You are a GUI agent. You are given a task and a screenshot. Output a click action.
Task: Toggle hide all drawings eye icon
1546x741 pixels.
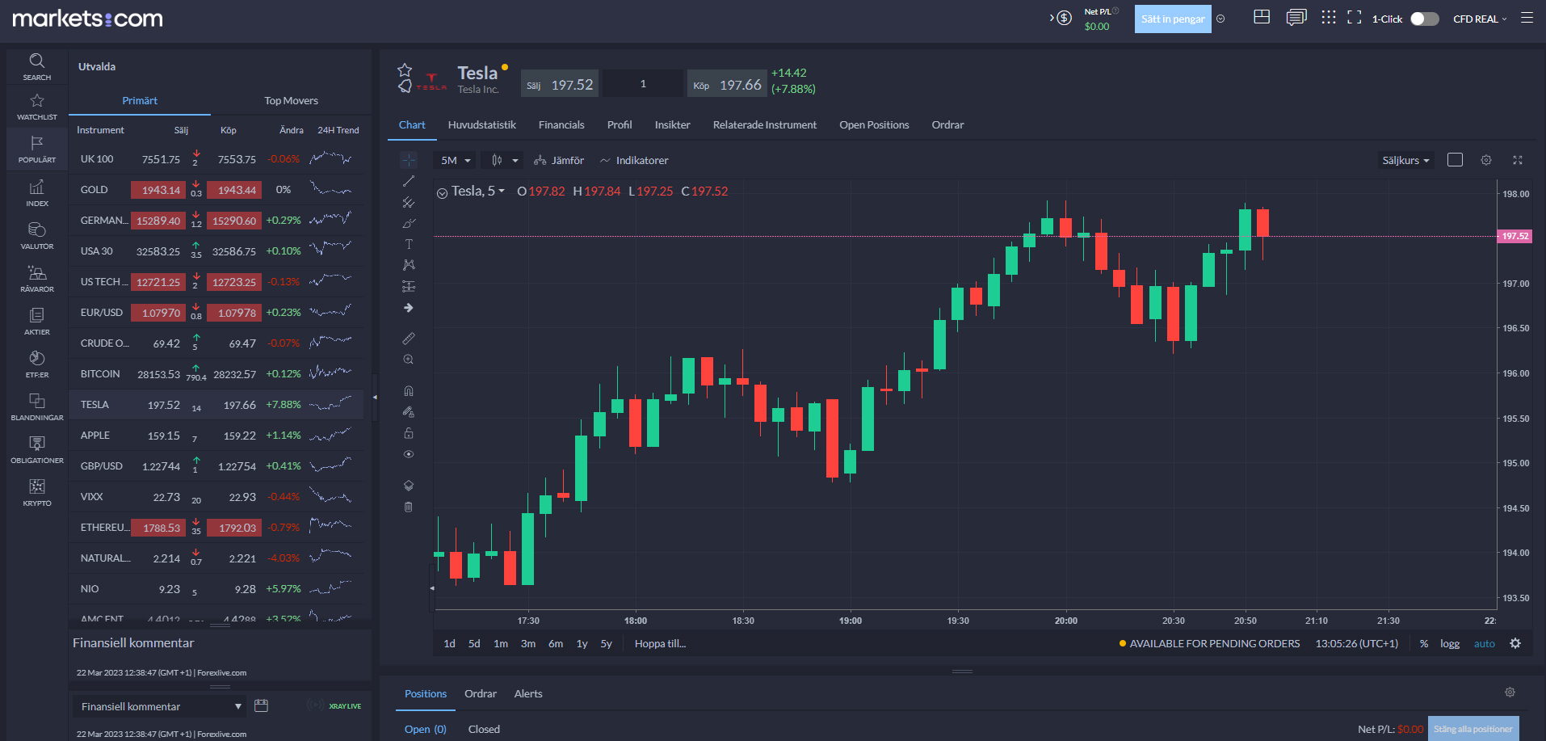pos(409,454)
